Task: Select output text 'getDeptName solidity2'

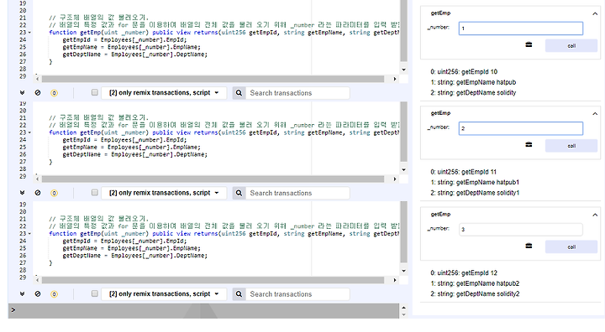Action: pos(487,294)
